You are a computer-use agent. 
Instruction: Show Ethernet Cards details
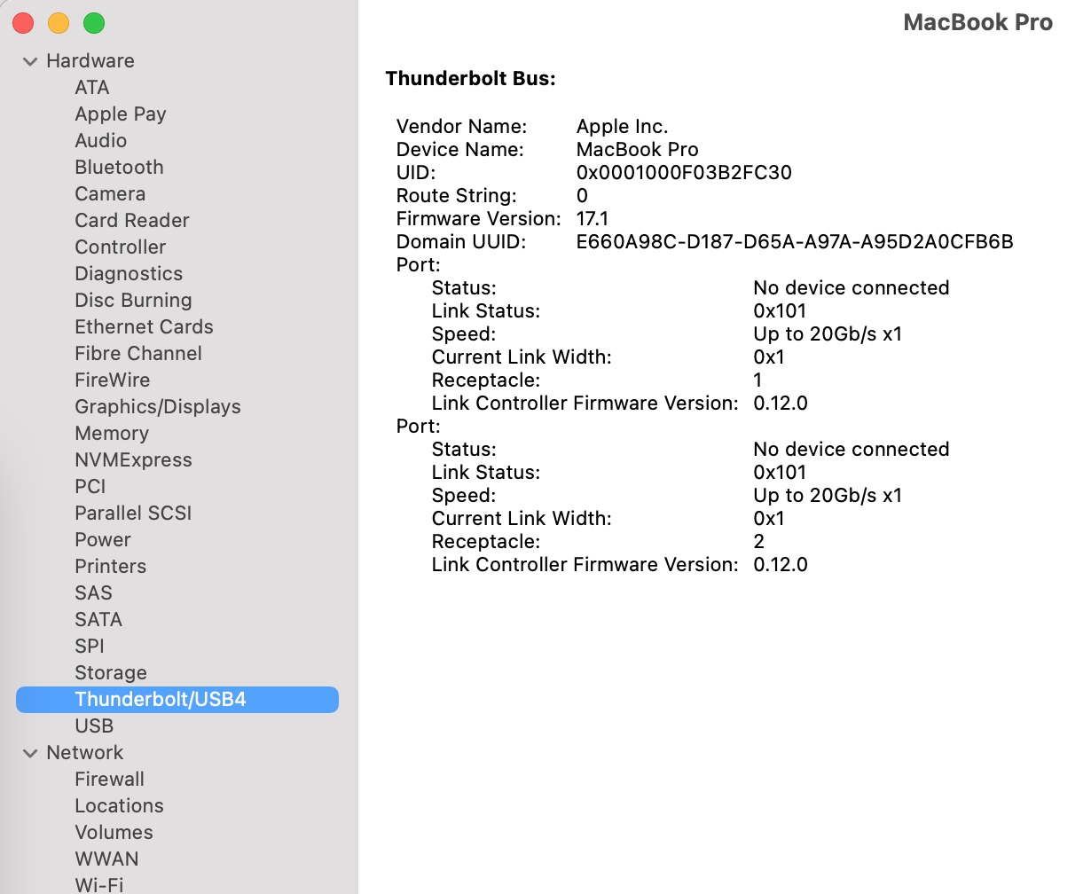[x=144, y=327]
